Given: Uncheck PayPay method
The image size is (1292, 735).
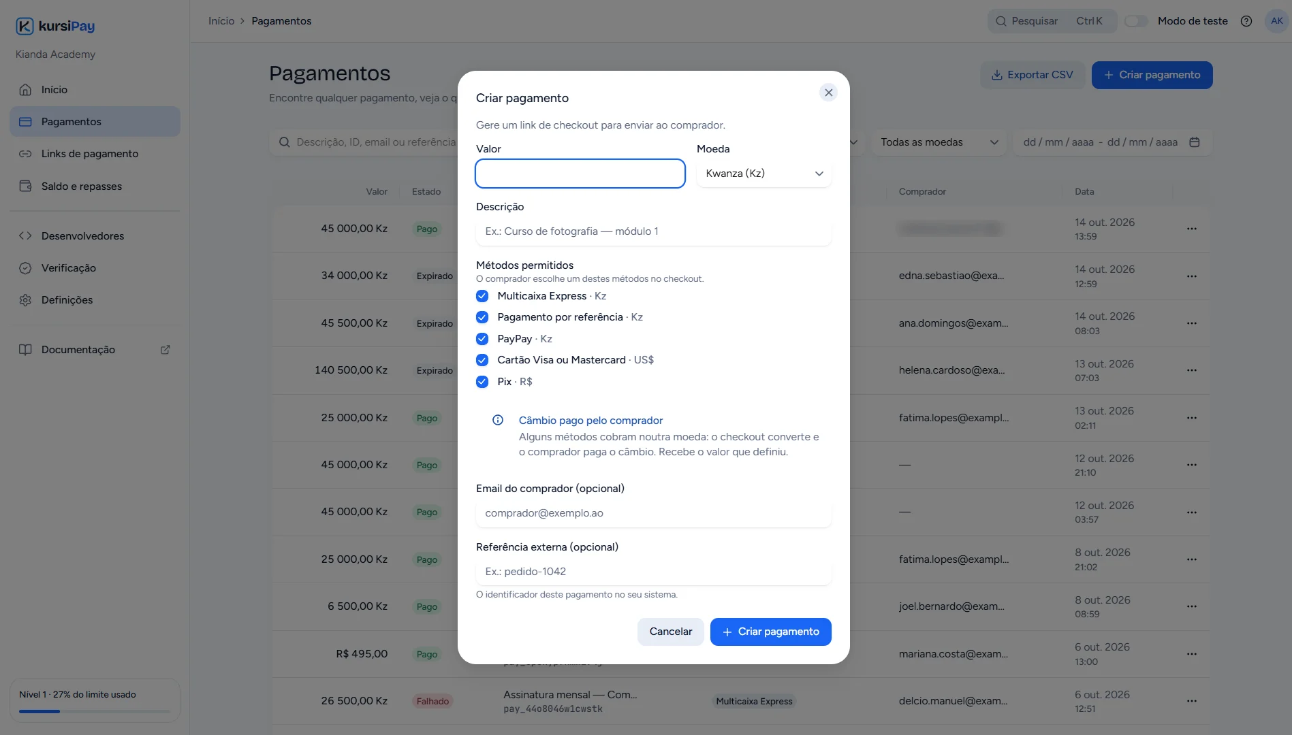Looking at the screenshot, I should point(482,339).
